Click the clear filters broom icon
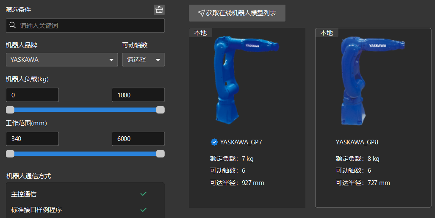This screenshot has height=218, width=435. click(x=159, y=10)
